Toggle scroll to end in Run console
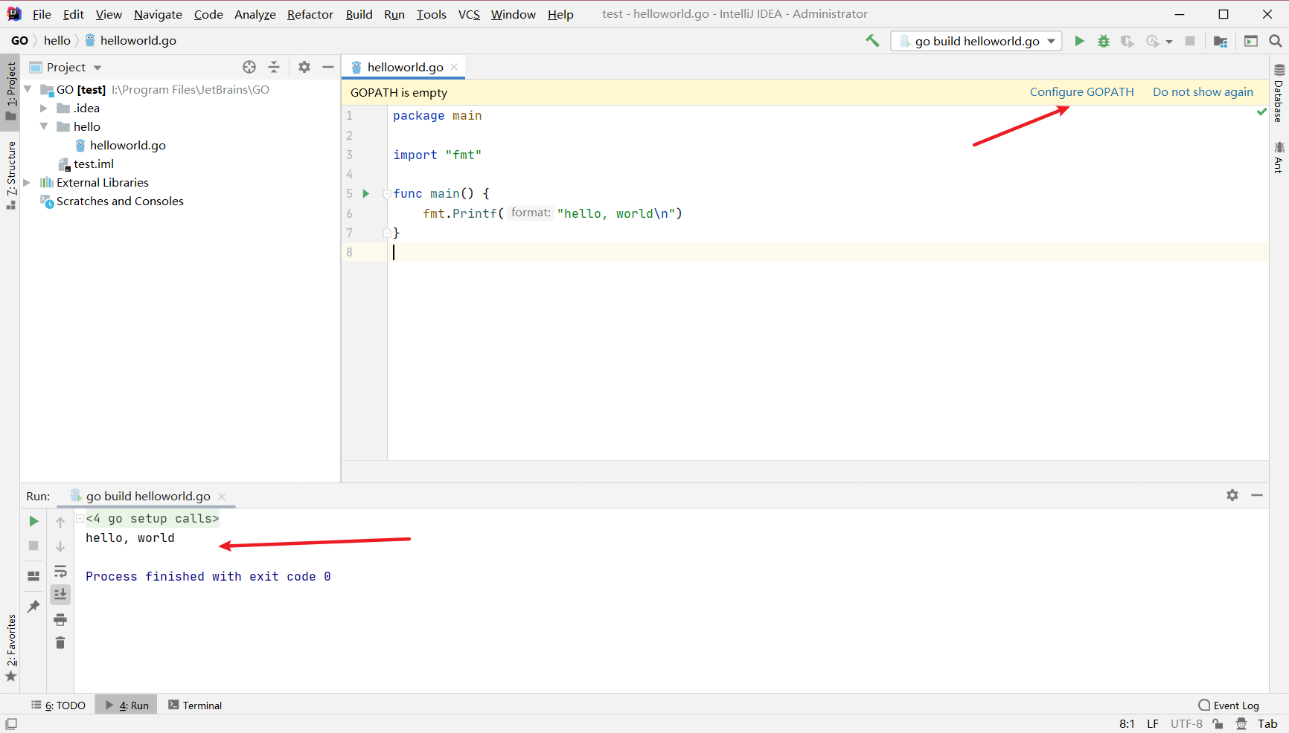Screen dimensions: 1289x733 tap(60, 594)
